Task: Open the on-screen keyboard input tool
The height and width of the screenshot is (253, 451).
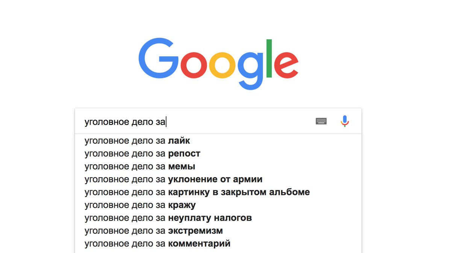Action: pyautogui.click(x=321, y=121)
